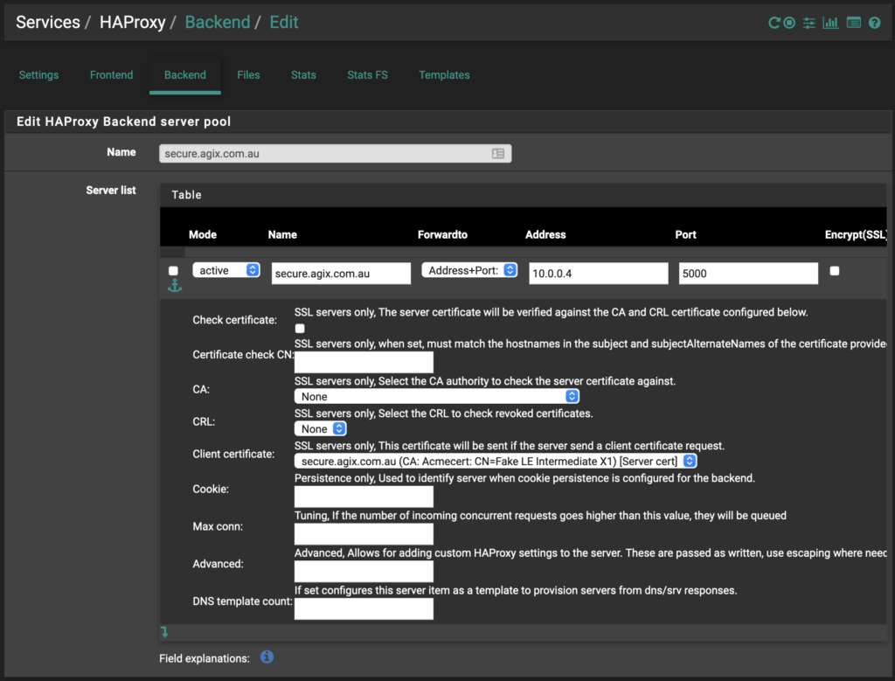
Task: Click the help question mark icon
Action: click(x=874, y=23)
